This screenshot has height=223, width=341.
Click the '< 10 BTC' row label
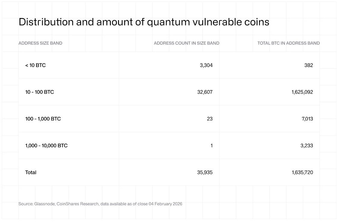(x=35, y=65)
